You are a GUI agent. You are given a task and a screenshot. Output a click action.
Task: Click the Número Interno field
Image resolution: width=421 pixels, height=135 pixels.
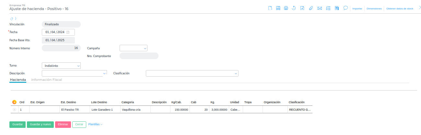point(61,48)
